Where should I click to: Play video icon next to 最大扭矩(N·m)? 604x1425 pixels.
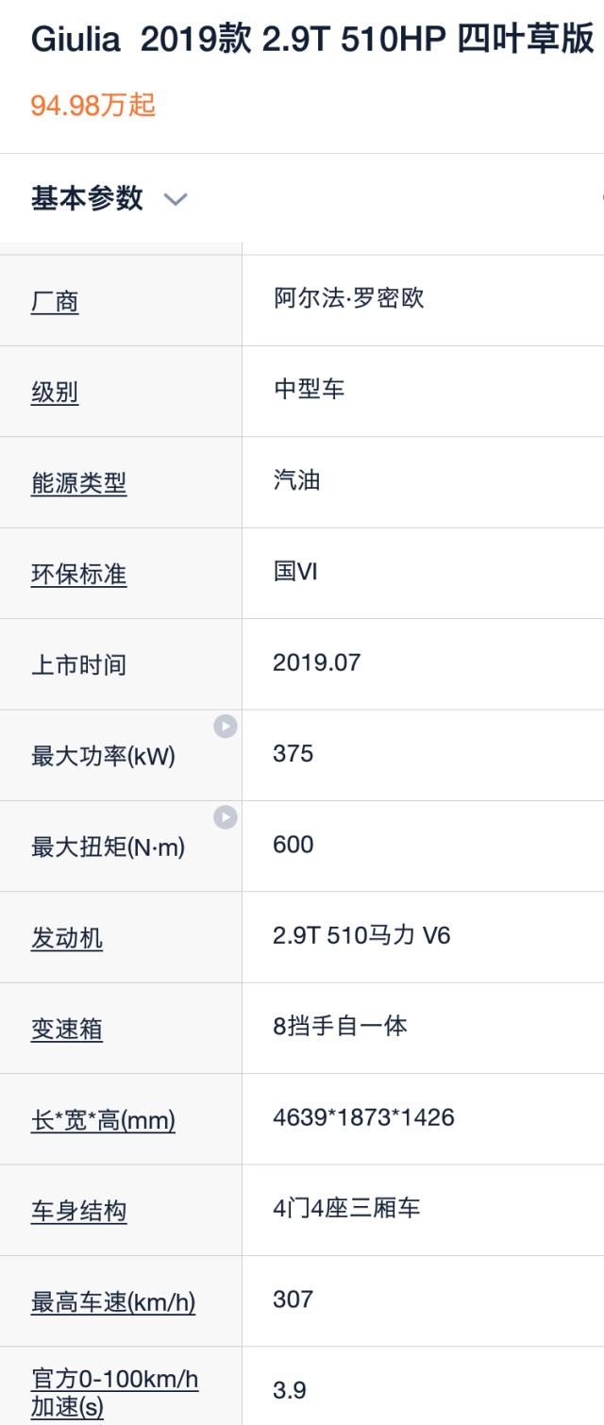click(225, 816)
